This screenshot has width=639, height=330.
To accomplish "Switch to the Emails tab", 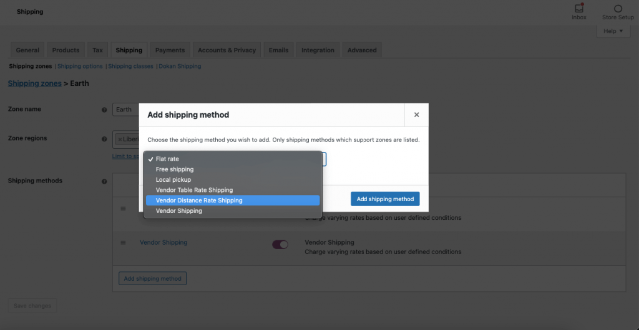I will (278, 50).
